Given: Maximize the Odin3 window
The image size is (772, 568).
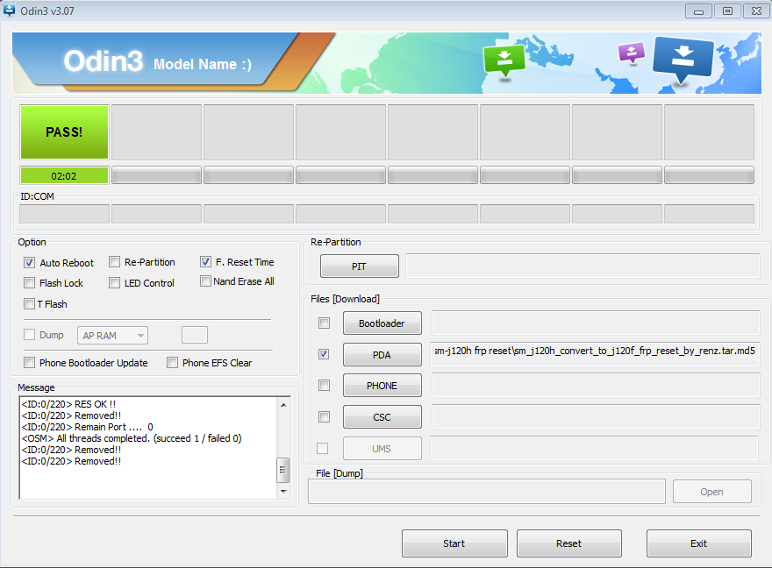Looking at the screenshot, I should pos(727,11).
